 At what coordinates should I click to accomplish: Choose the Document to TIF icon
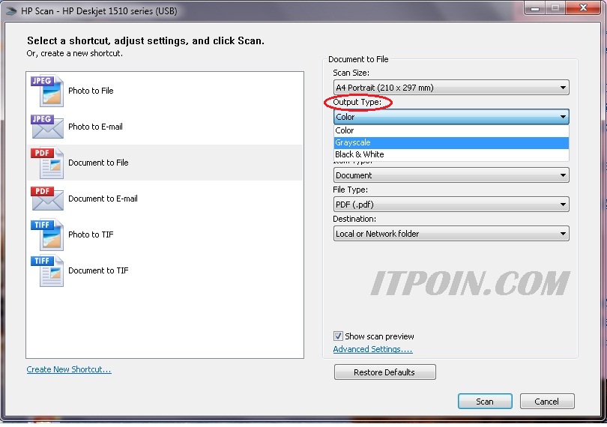point(47,270)
